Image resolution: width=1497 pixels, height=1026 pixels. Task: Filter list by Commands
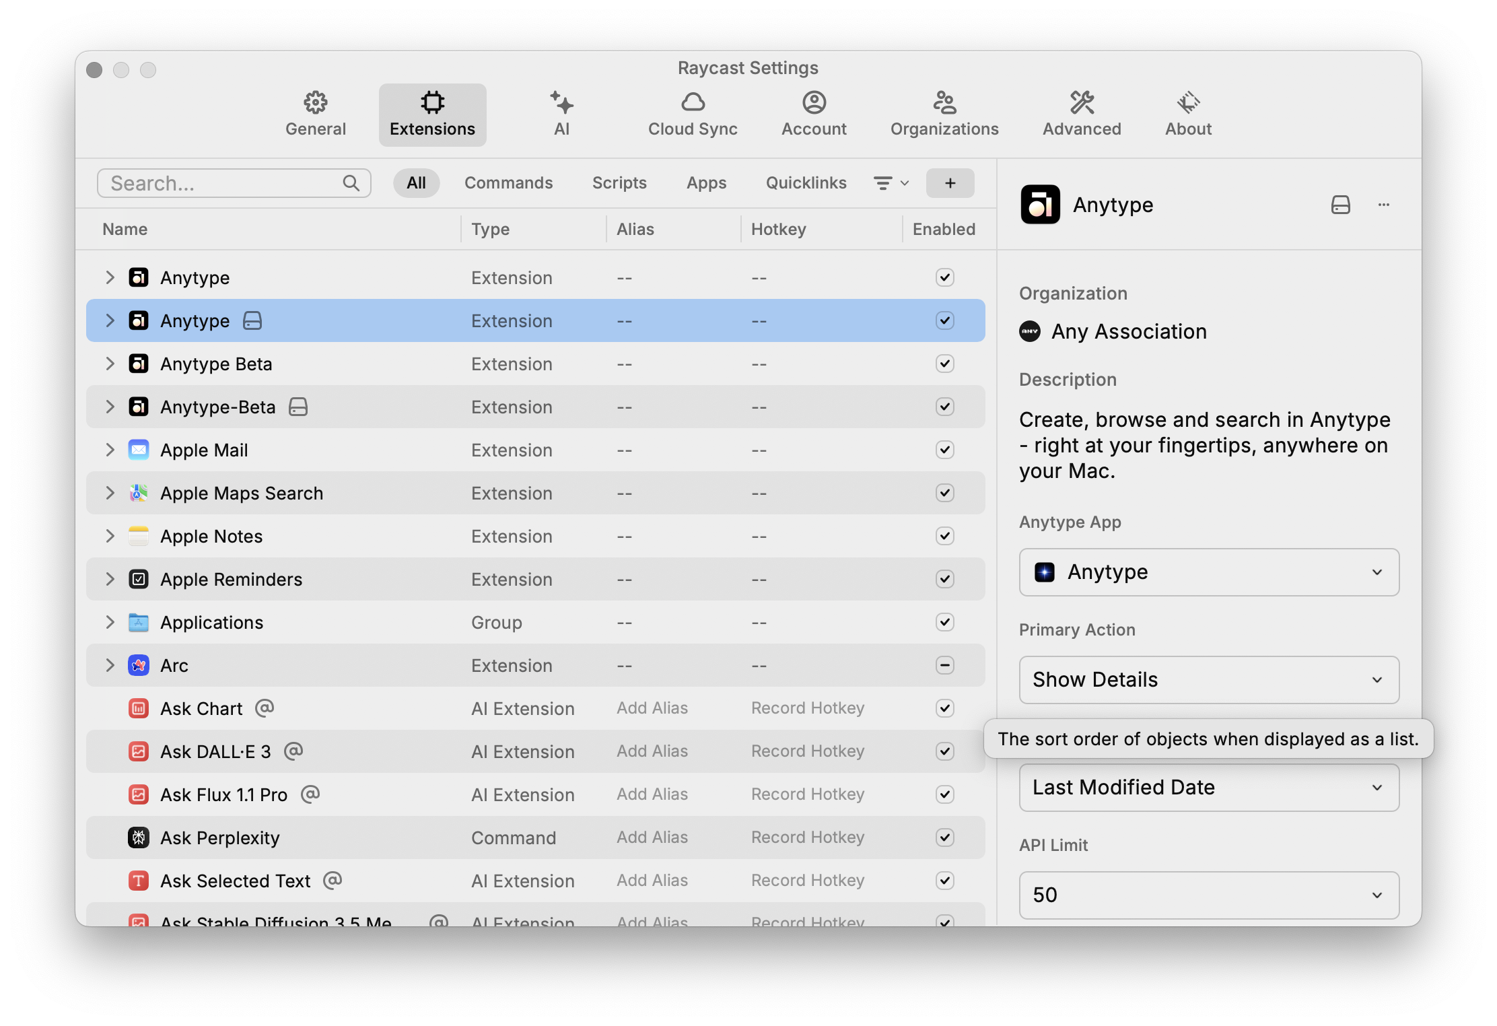coord(508,183)
